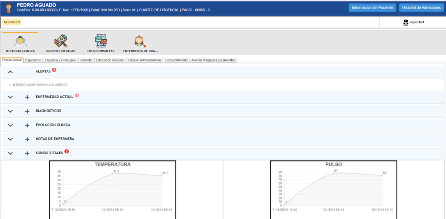Expand the Signos Vitales section chevron
This screenshot has width=446, height=219.
[11, 153]
